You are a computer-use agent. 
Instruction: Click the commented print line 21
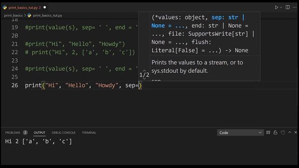pyautogui.click(x=75, y=44)
